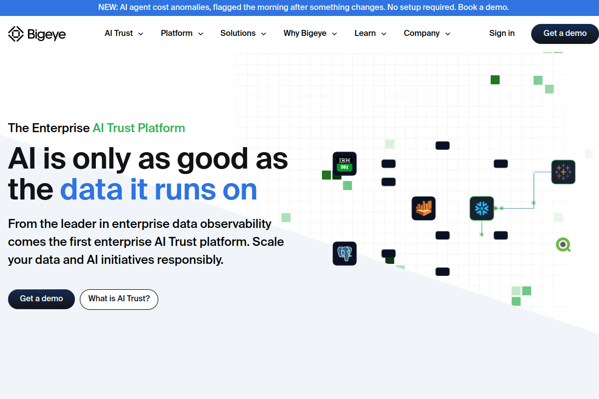Click 'From the leader in enterprise' paragraph
This screenshot has height=399, width=599.
(x=146, y=242)
